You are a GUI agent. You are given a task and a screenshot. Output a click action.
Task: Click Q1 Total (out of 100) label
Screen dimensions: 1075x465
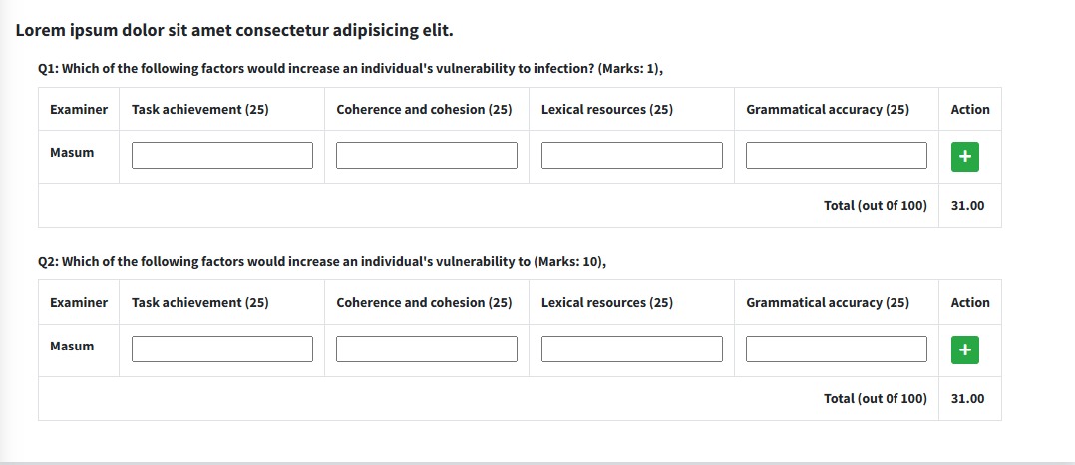coord(875,206)
